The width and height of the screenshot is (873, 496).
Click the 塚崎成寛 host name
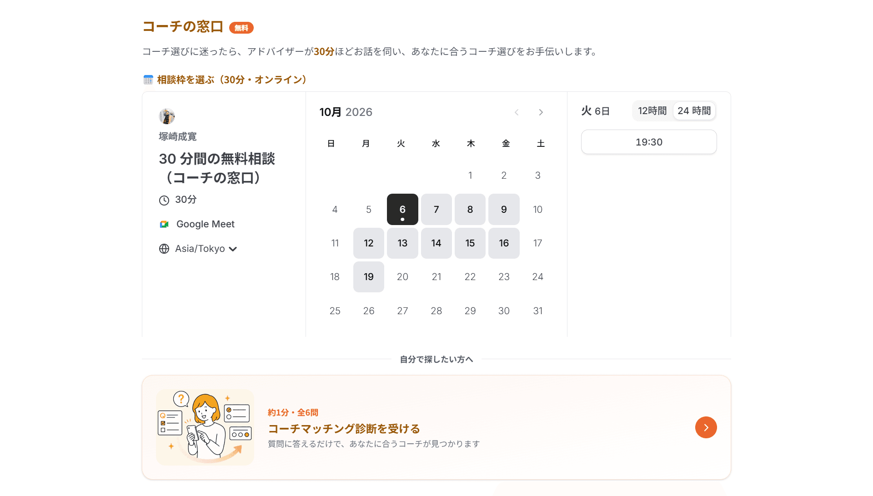[x=178, y=136]
